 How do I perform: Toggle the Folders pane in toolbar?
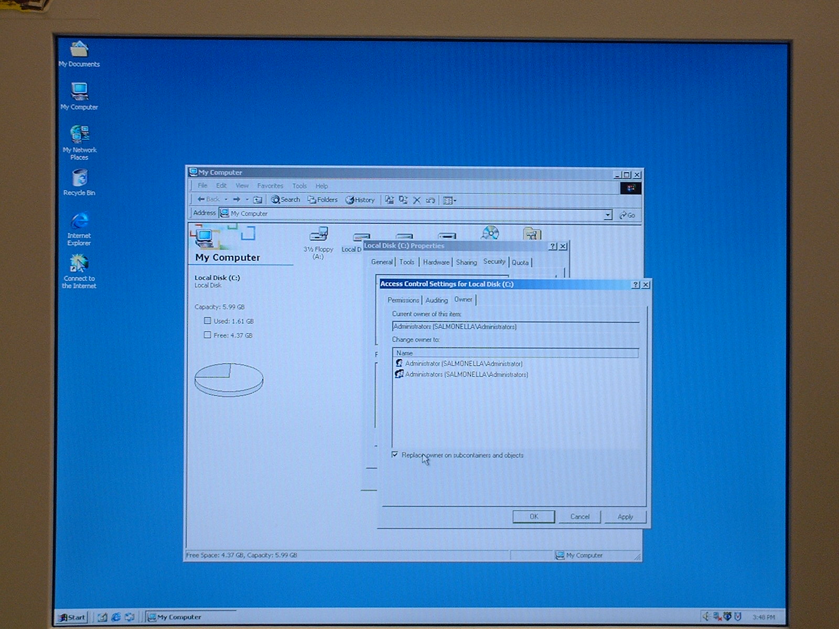pos(322,200)
